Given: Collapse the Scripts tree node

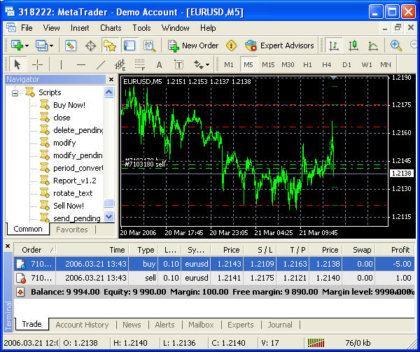Looking at the screenshot, I should 15,93.
